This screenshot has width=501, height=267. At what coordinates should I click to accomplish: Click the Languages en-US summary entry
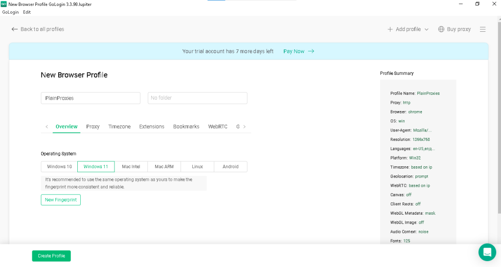pyautogui.click(x=412, y=149)
